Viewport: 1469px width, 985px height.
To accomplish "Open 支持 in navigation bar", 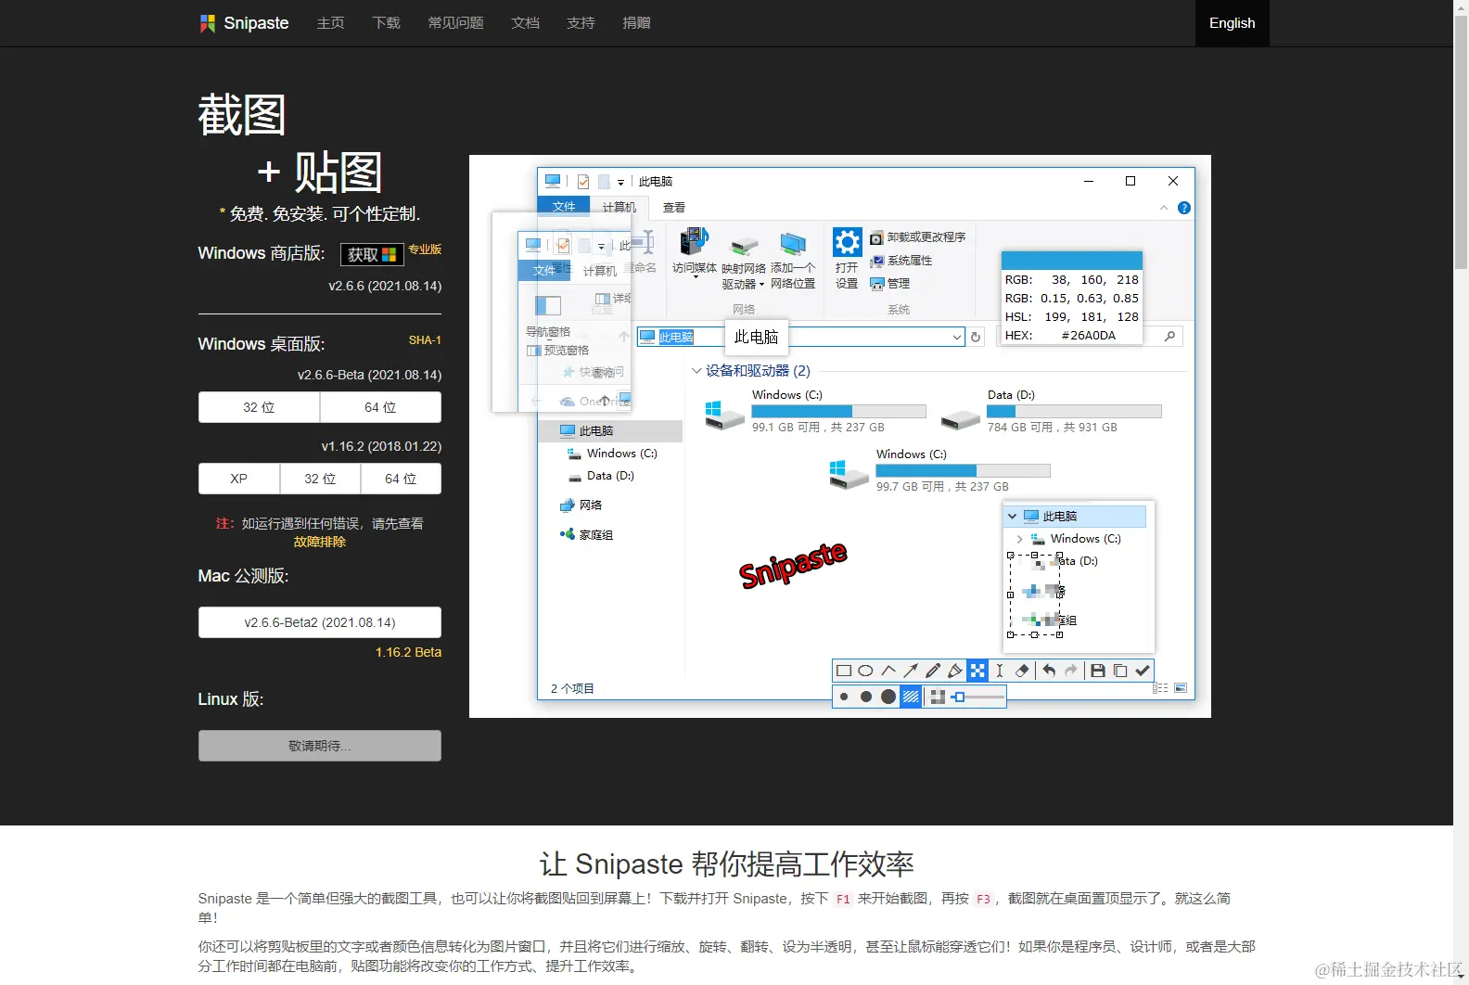I will click(581, 23).
